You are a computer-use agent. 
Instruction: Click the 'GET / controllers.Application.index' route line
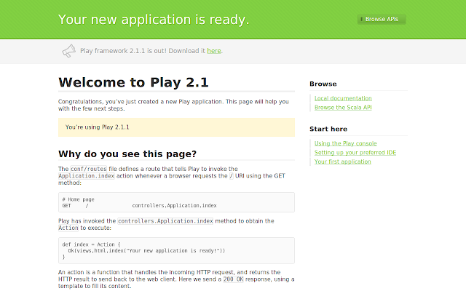(139, 206)
